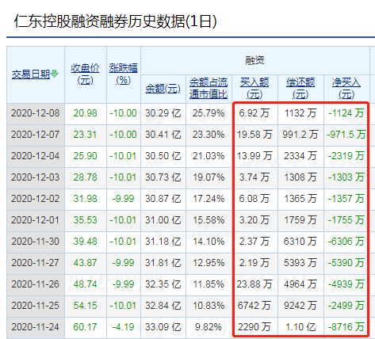Viewport: 375px width, 339px height.
Task: Click buy amount 19.58 万
Action: point(254,135)
